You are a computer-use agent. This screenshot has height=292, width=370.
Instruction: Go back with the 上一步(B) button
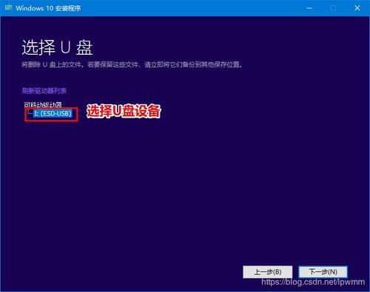(268, 272)
